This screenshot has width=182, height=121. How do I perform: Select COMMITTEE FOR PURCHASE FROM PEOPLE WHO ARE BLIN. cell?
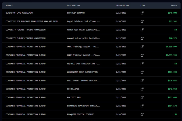pos(32,21)
